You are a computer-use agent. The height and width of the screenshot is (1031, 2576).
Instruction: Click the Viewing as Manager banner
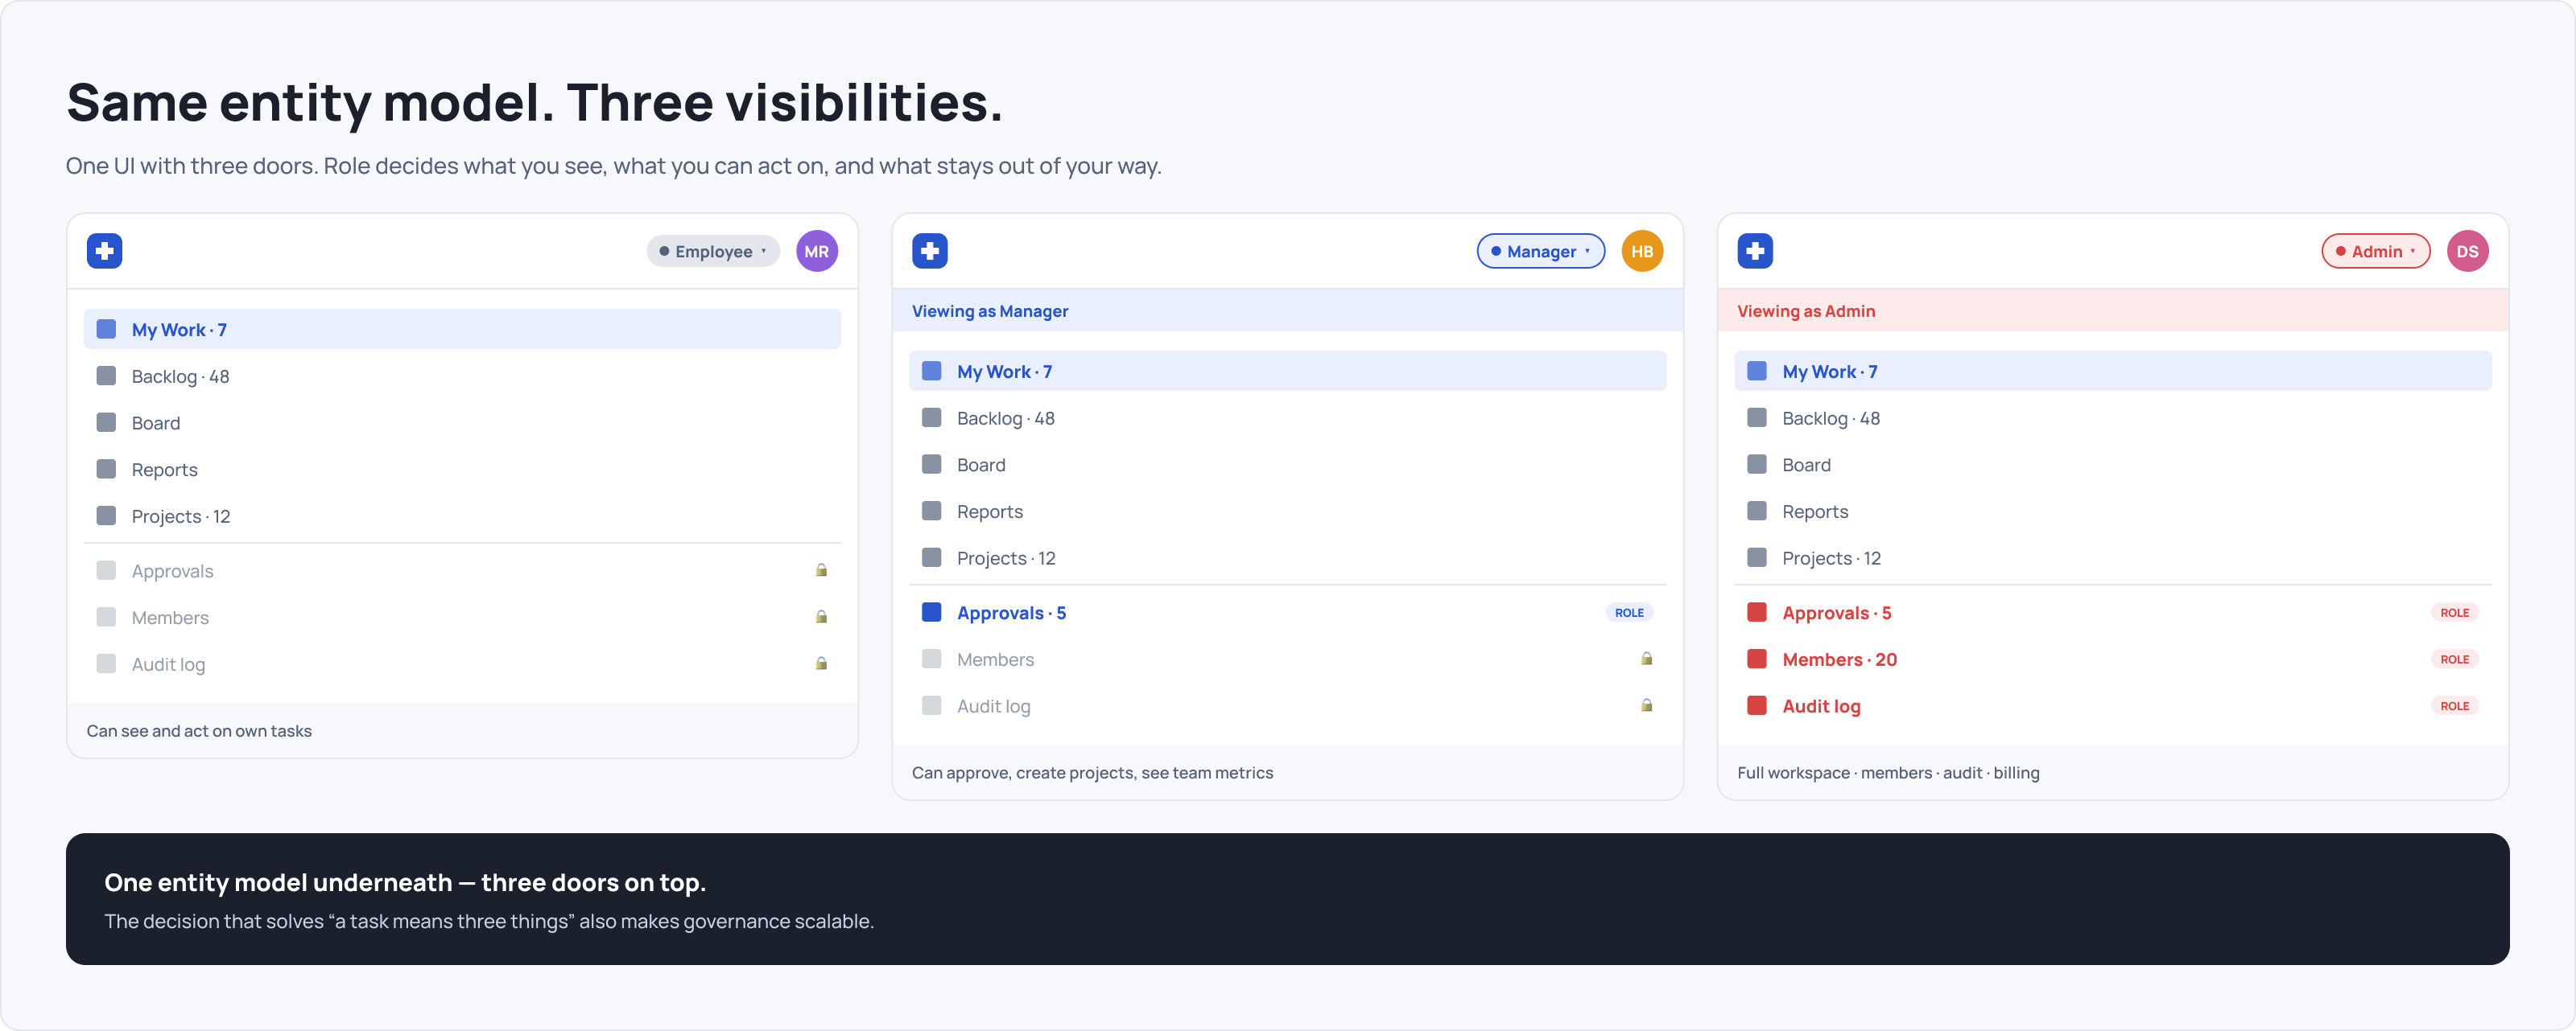pyautogui.click(x=1287, y=310)
